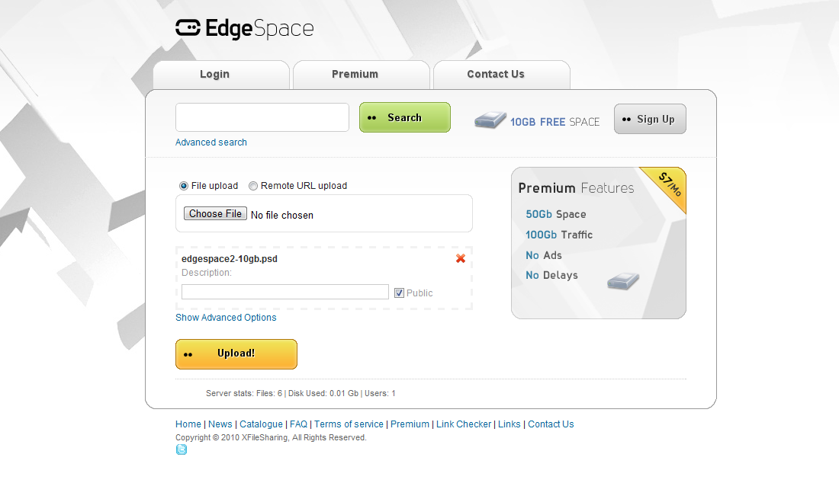The height and width of the screenshot is (499, 839).
Task: Click the Sign Up button
Action: (650, 119)
